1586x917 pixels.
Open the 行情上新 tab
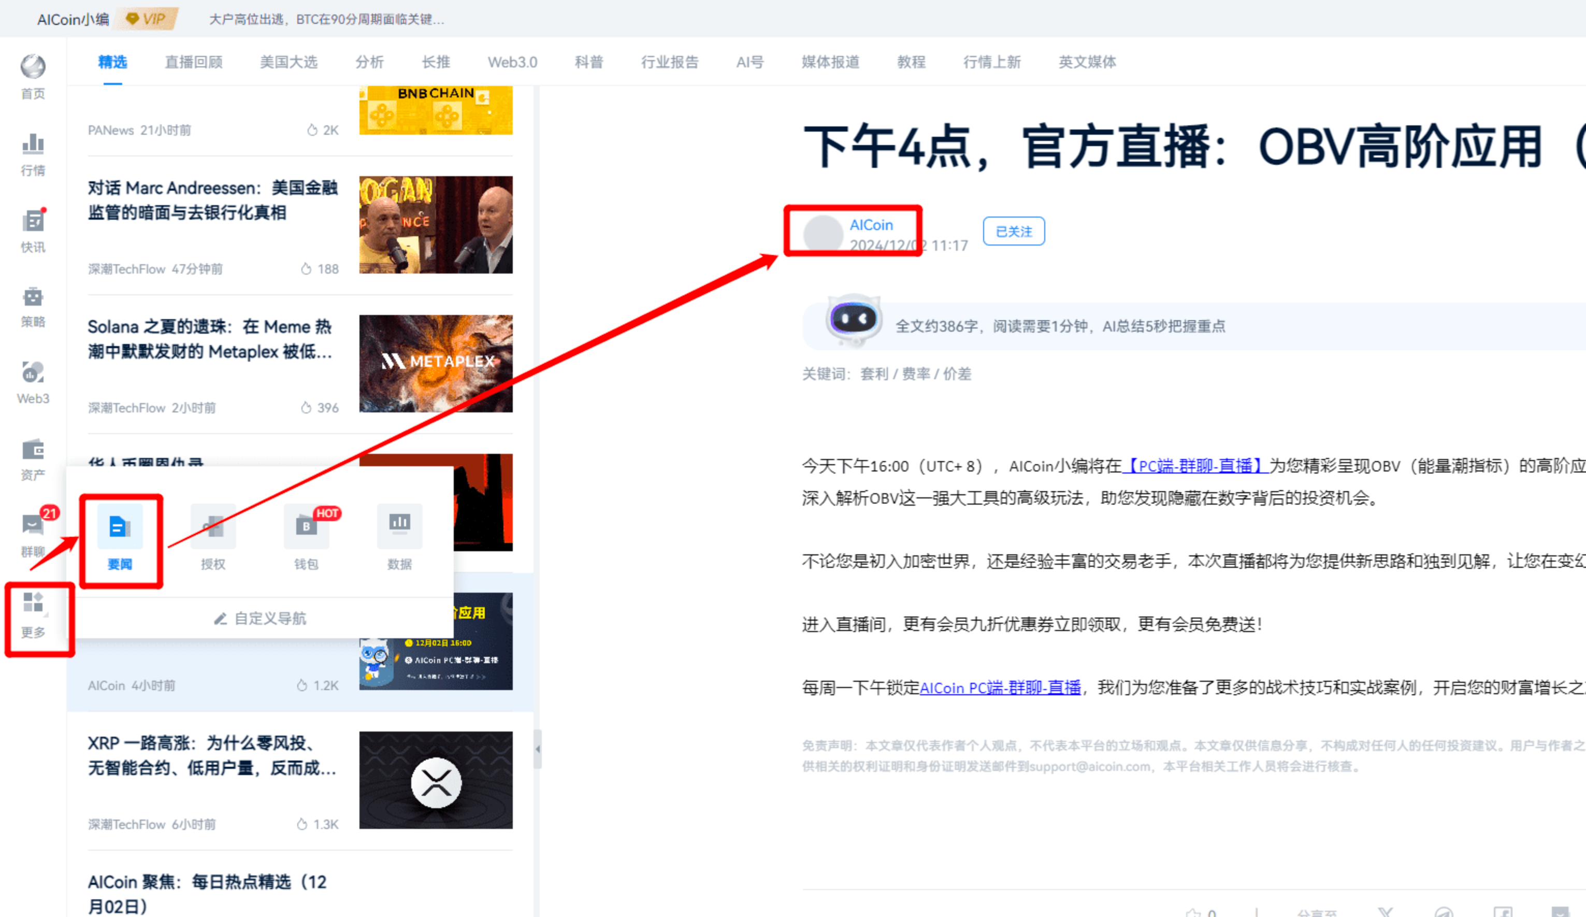992,62
